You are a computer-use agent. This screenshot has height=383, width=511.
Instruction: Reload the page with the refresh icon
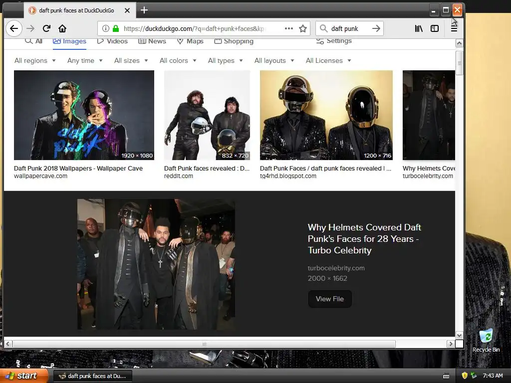click(x=46, y=28)
